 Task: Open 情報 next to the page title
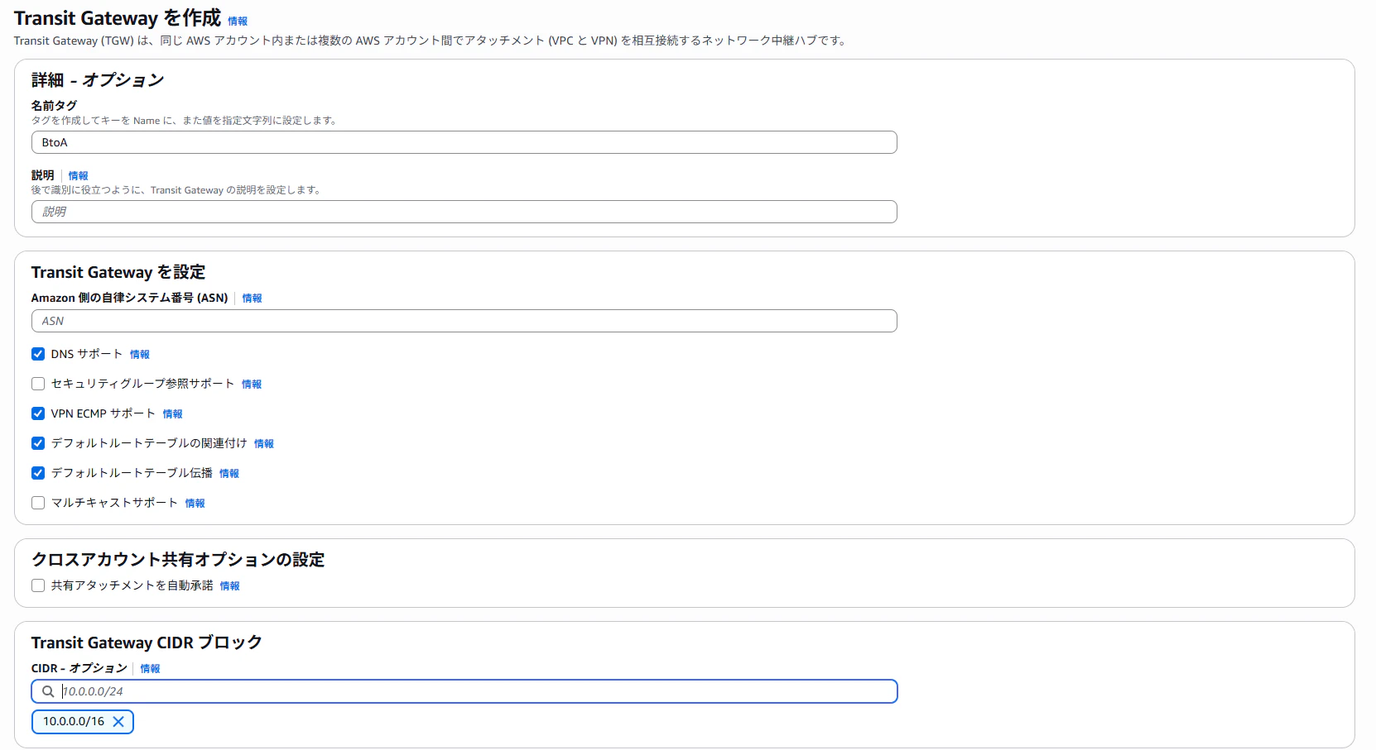[239, 21]
